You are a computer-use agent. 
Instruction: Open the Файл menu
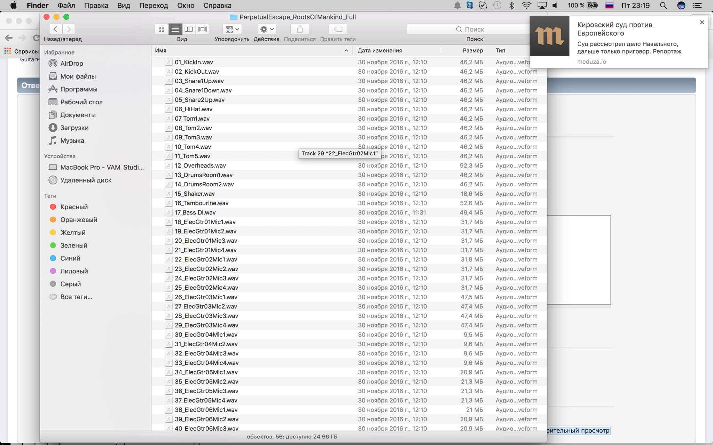pos(66,6)
